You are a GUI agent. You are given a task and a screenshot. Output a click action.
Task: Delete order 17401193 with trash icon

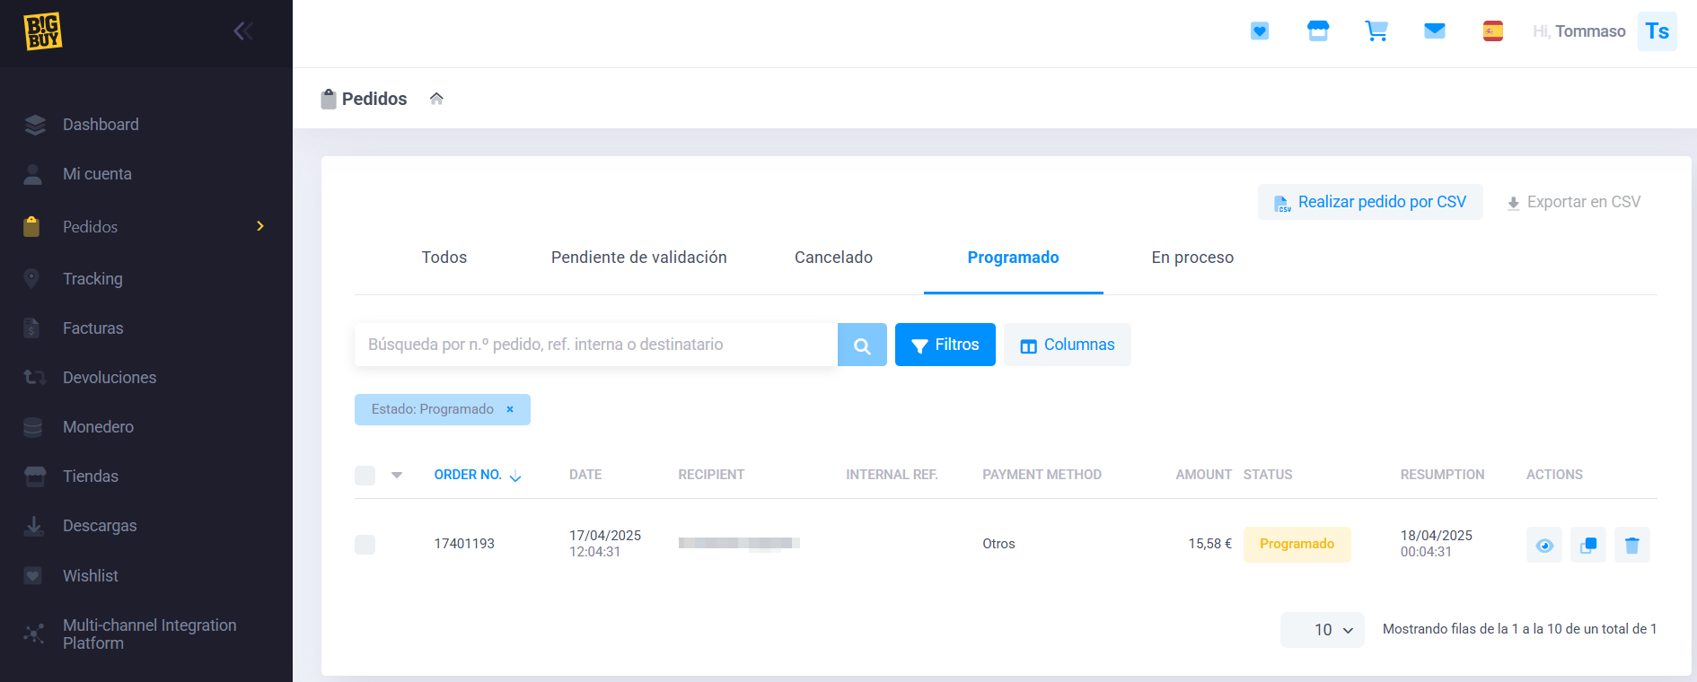pyautogui.click(x=1631, y=545)
